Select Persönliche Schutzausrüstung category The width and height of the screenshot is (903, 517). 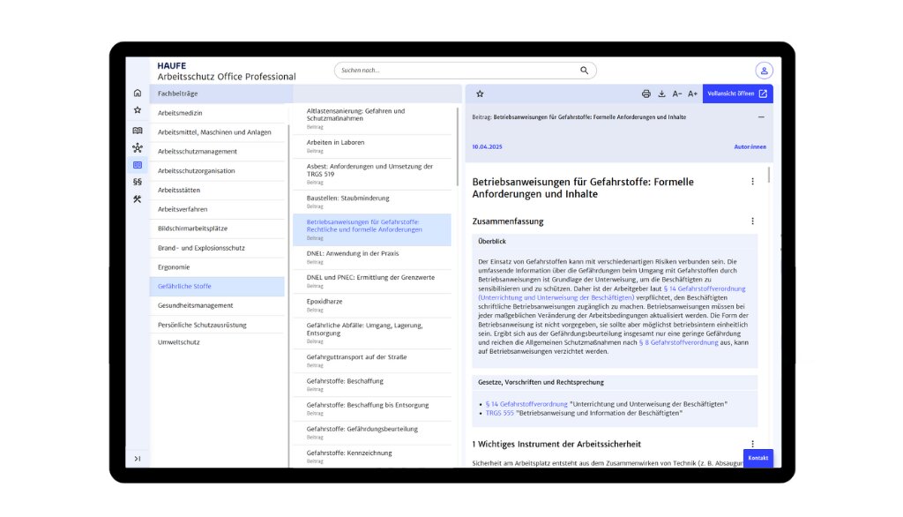[217, 325]
